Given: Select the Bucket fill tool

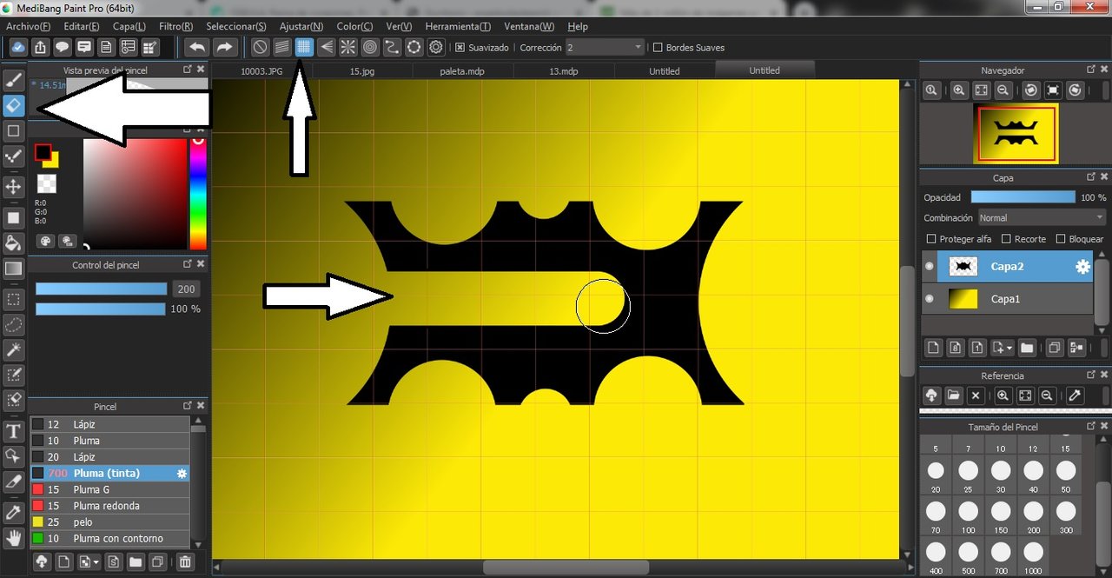Looking at the screenshot, I should coord(13,242).
